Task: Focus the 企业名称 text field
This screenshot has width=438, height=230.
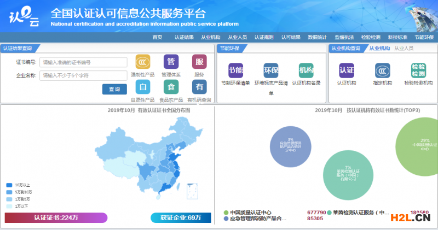Action: [83, 75]
